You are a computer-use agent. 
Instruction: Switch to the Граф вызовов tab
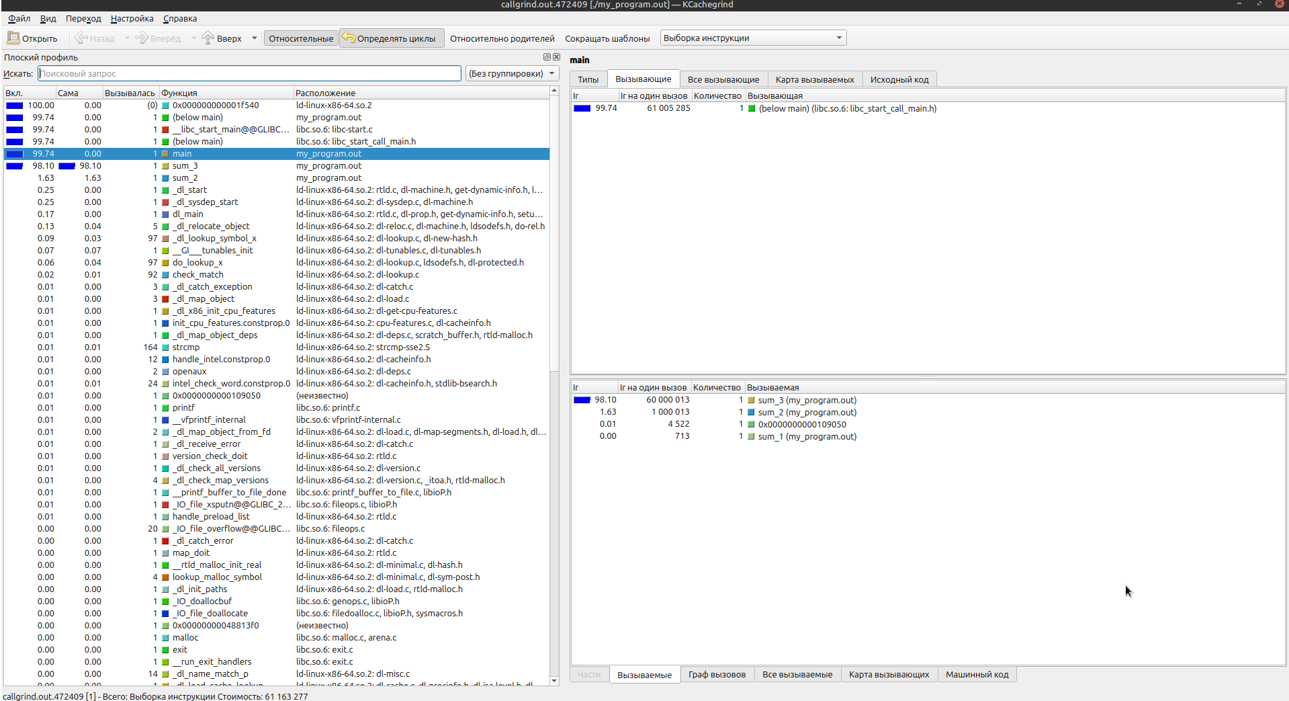tap(717, 675)
